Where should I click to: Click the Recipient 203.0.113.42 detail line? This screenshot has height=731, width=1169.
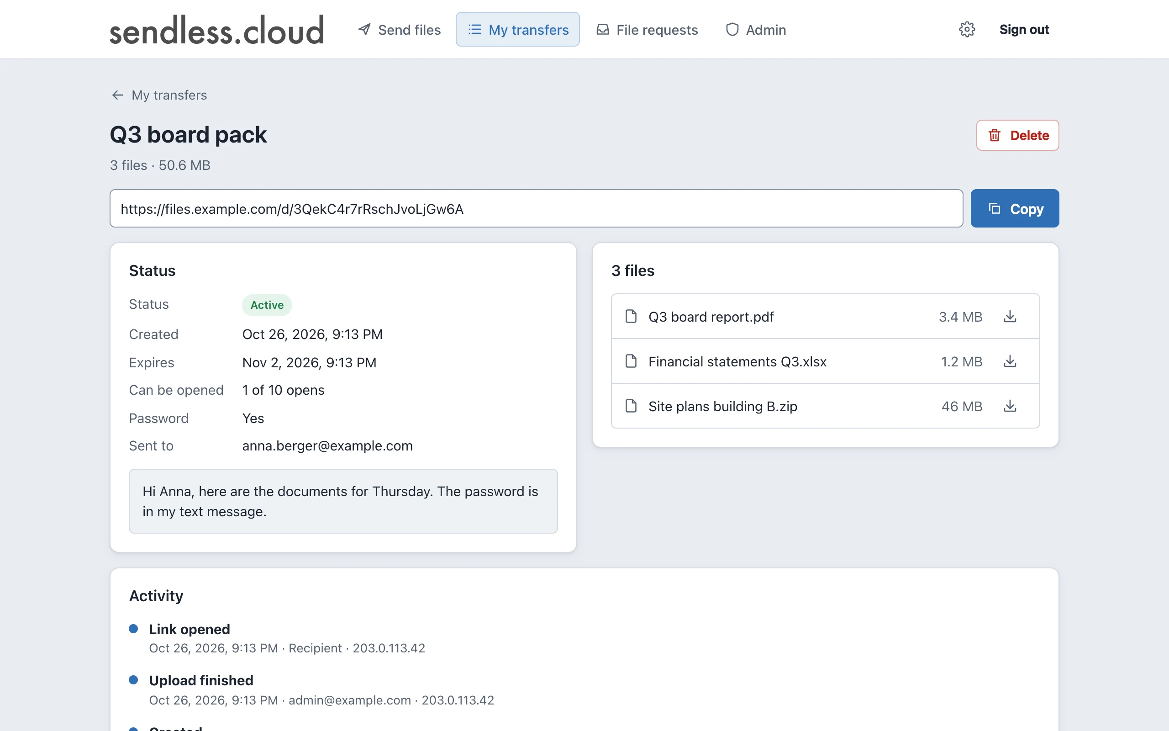pyautogui.click(x=287, y=648)
